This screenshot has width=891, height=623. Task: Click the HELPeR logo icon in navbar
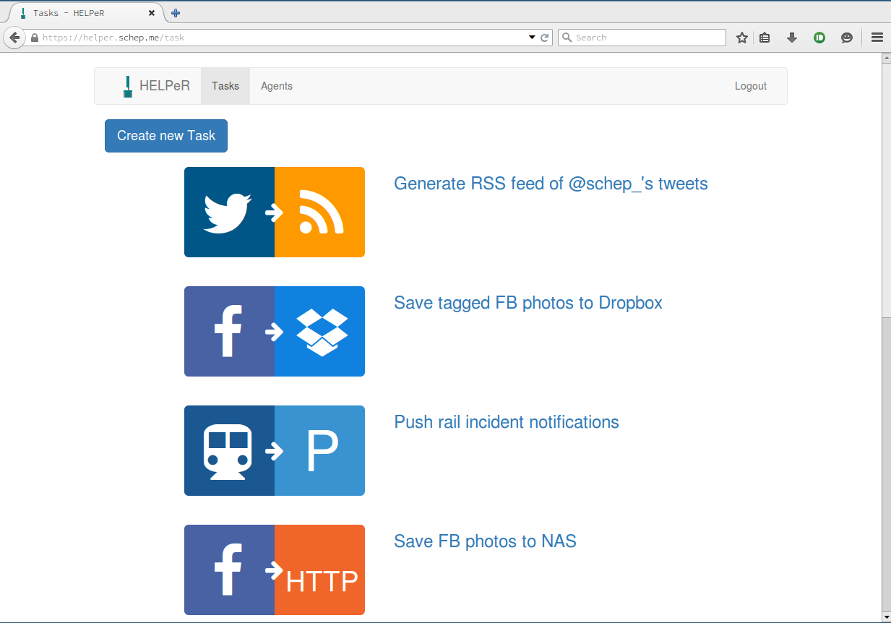(x=128, y=86)
